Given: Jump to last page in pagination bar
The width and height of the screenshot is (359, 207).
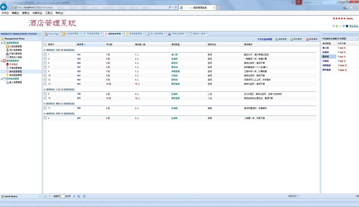Looking at the screenshot, I should 78,196.
